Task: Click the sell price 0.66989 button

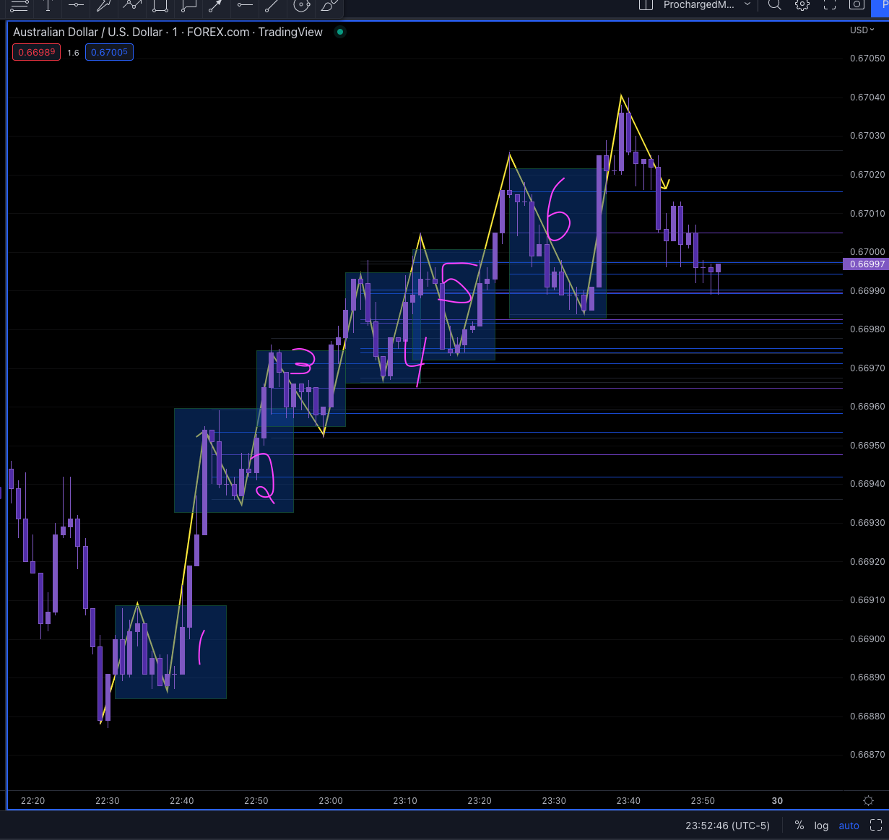Action: [36, 52]
